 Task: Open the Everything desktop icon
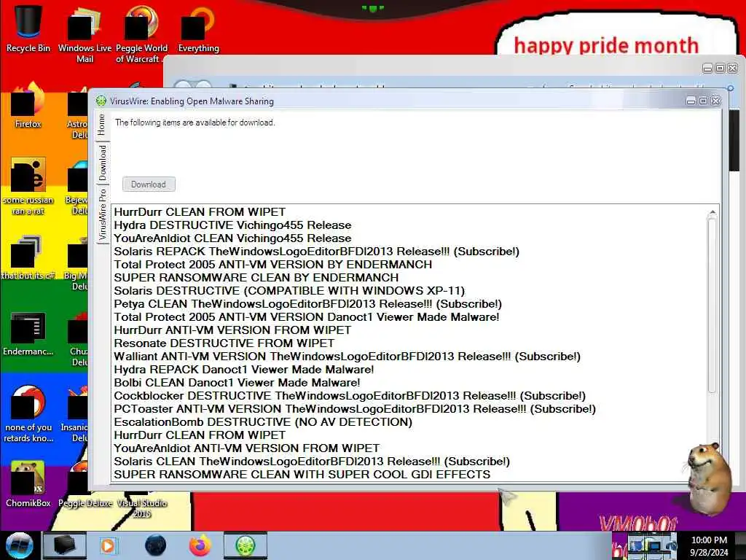pos(198,28)
